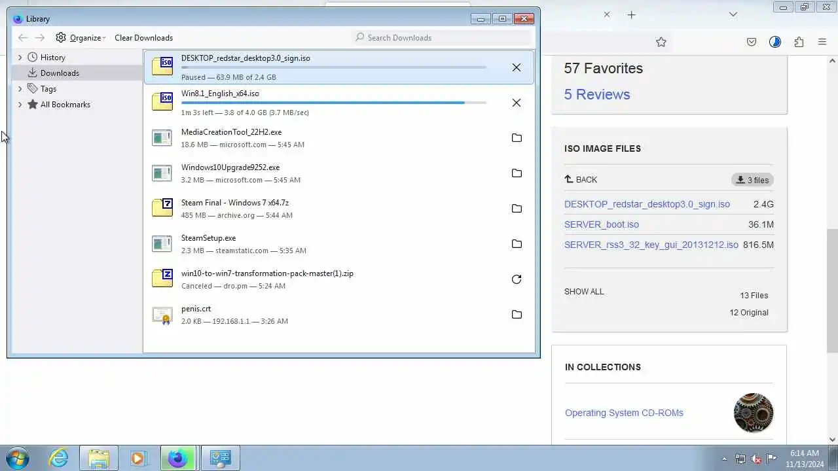Open containing folder for SteamSetup.exe
The width and height of the screenshot is (838, 471).
click(x=517, y=244)
